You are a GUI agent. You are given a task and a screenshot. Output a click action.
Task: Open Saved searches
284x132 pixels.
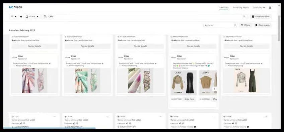(261, 17)
